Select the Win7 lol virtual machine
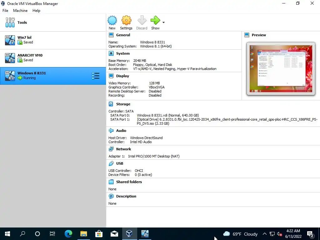This screenshot has width=320, height=240. [53, 40]
